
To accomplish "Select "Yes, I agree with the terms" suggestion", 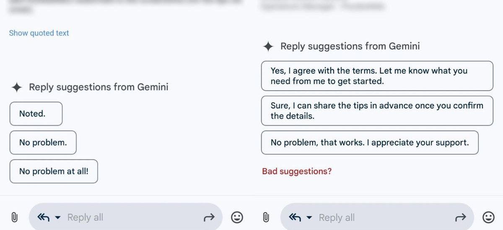I will coord(377,76).
